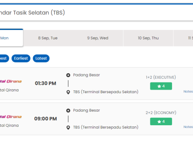Open Notes for the 01:30 PM trip
This screenshot has width=193, height=144.
tap(188, 92)
